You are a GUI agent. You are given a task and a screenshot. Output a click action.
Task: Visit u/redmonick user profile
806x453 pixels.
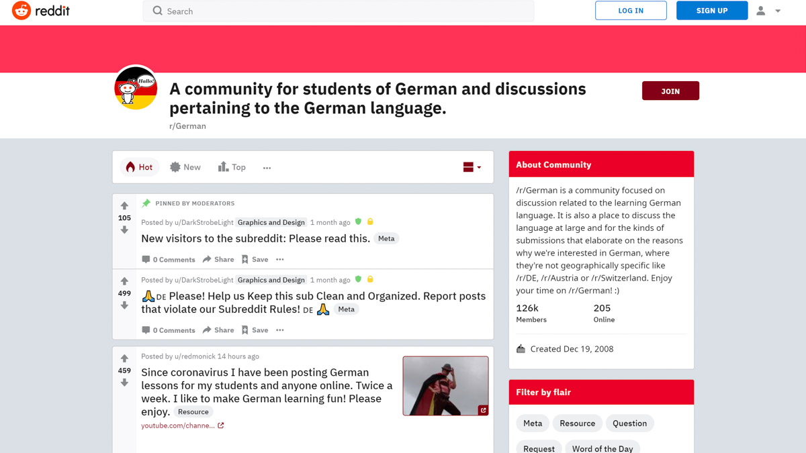coord(194,356)
